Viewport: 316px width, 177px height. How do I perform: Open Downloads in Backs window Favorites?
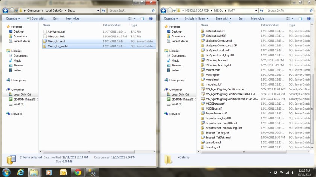tap(20, 36)
